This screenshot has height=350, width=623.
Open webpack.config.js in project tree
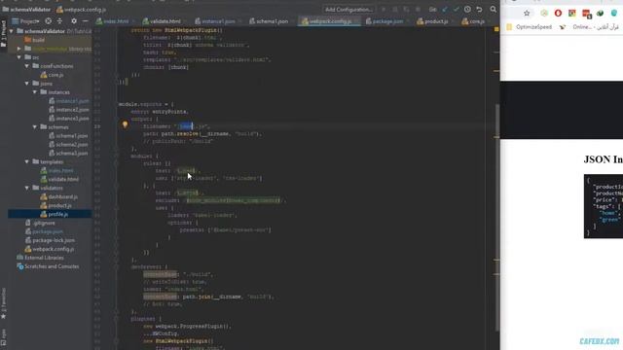(50, 249)
